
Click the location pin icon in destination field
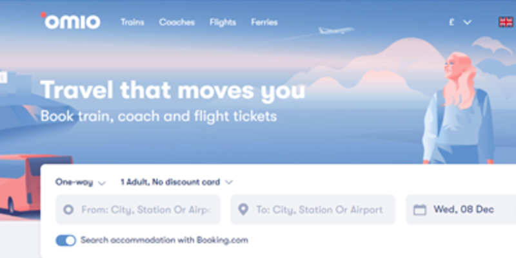click(x=243, y=209)
